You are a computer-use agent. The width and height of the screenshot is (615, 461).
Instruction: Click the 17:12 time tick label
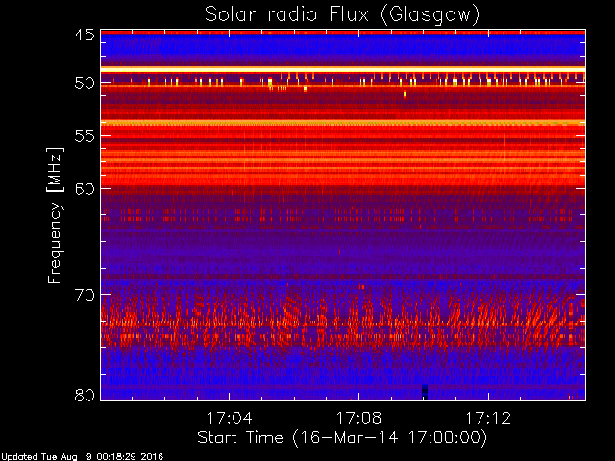(488, 418)
